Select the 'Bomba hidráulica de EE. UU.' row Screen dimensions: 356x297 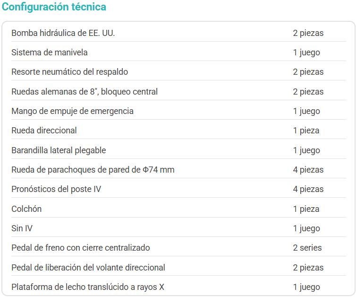[x=63, y=33]
